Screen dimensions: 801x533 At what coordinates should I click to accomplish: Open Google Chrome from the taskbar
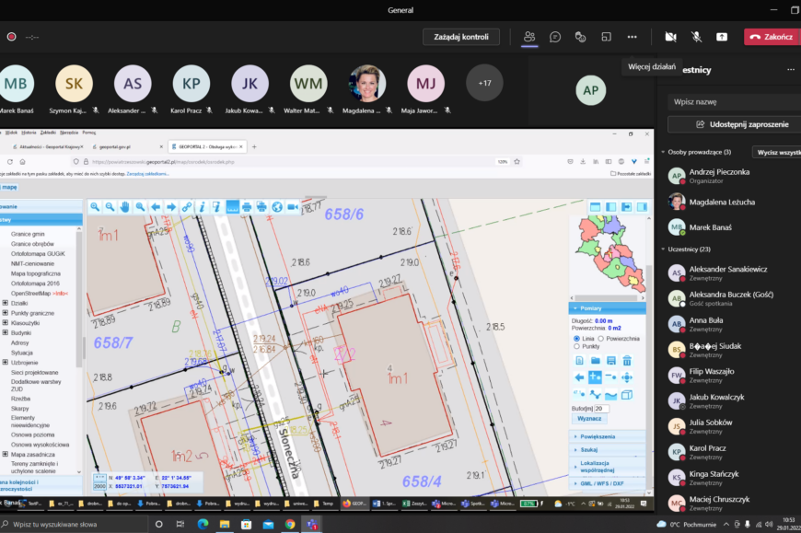290,525
